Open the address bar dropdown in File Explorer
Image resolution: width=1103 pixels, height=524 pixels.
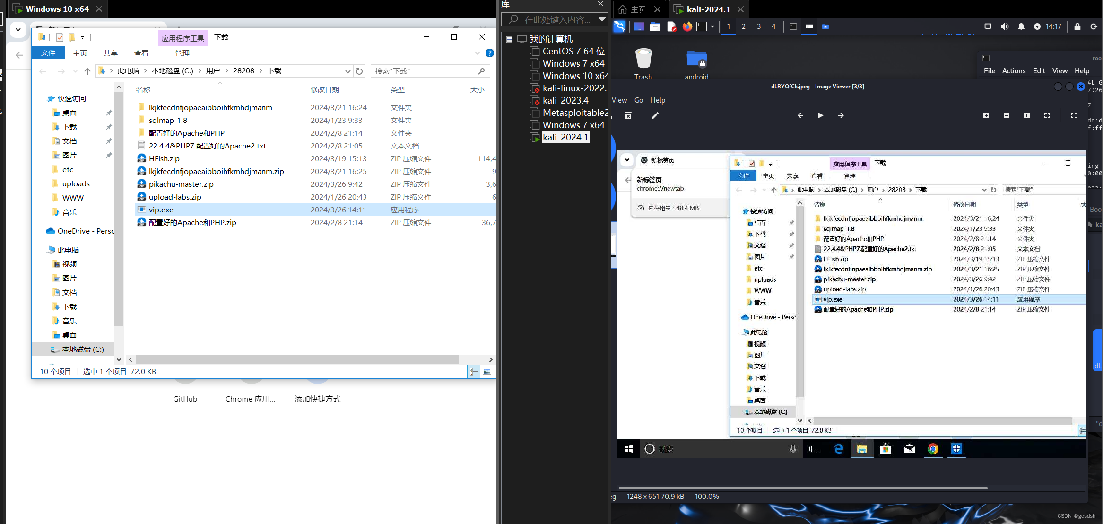click(348, 71)
